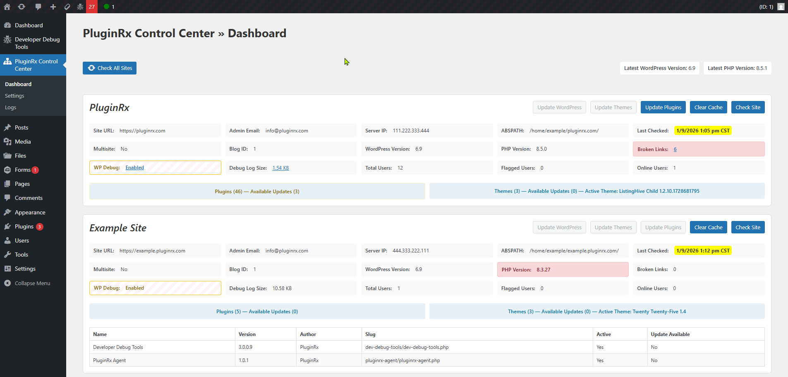Click Update Plugins for PluginRx site
The height and width of the screenshot is (377, 788).
tap(663, 108)
